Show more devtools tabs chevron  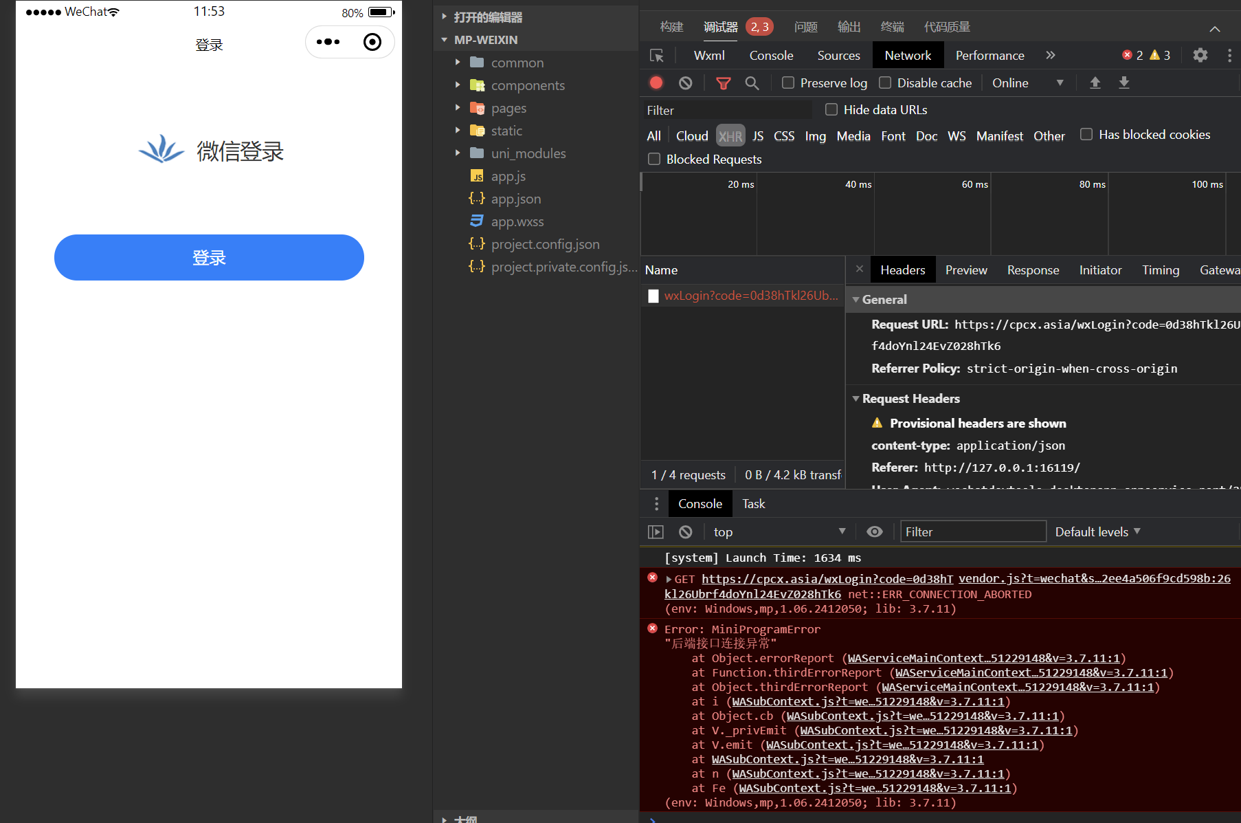point(1051,55)
